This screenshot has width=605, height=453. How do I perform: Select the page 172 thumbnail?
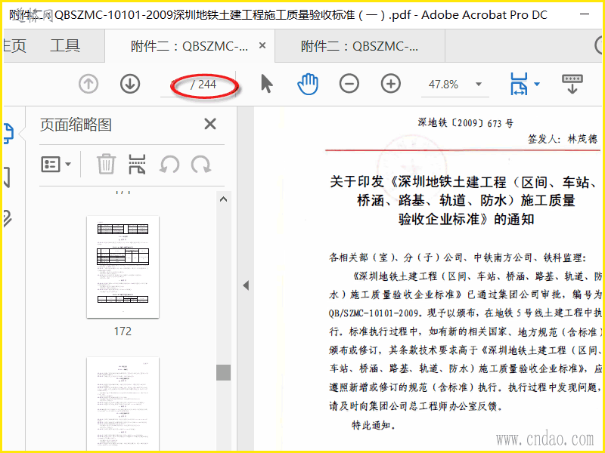pyautogui.click(x=123, y=267)
